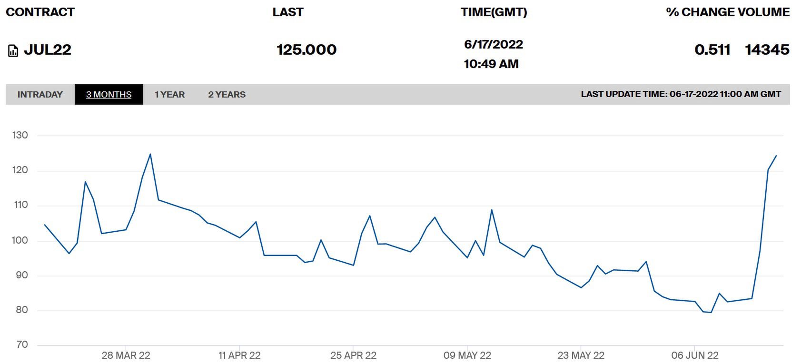This screenshot has width=801, height=364.
Task: Open the JUL22 contract link
Action: point(48,50)
